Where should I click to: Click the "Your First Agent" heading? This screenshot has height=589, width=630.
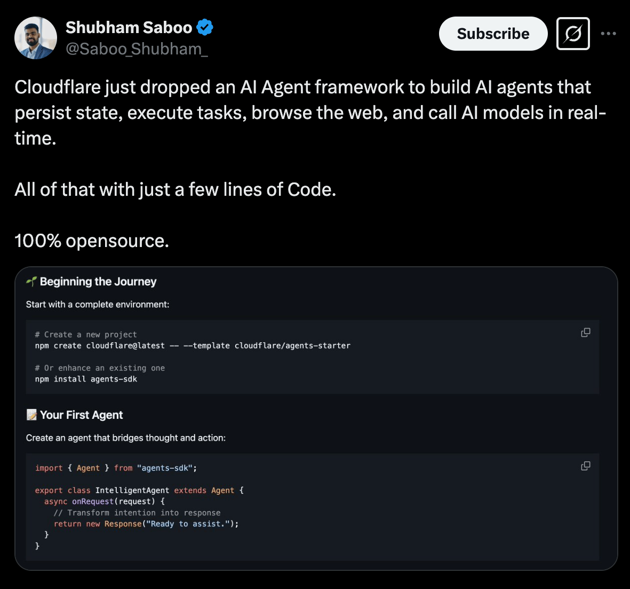pyautogui.click(x=82, y=415)
